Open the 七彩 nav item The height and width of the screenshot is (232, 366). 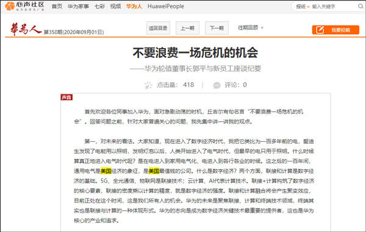pos(99,6)
